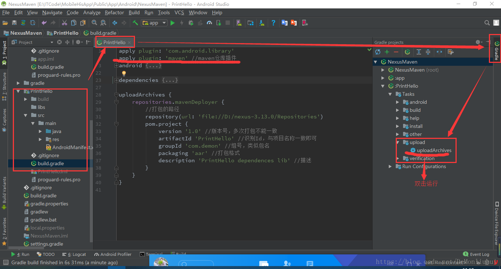Expand the verification task group

tap(398, 159)
